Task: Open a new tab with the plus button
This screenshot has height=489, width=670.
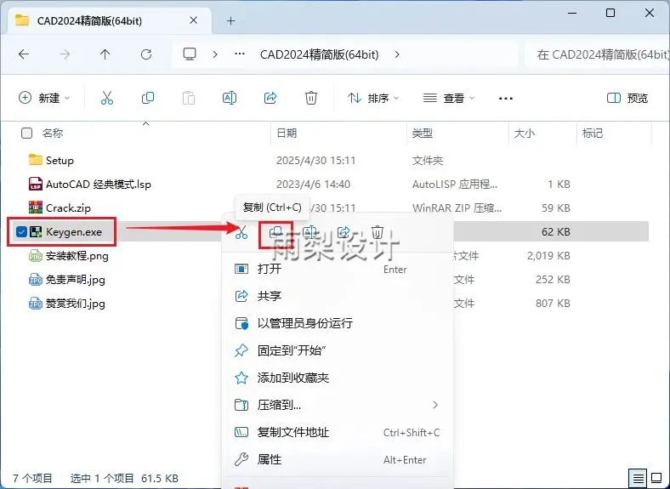Action: tap(230, 20)
